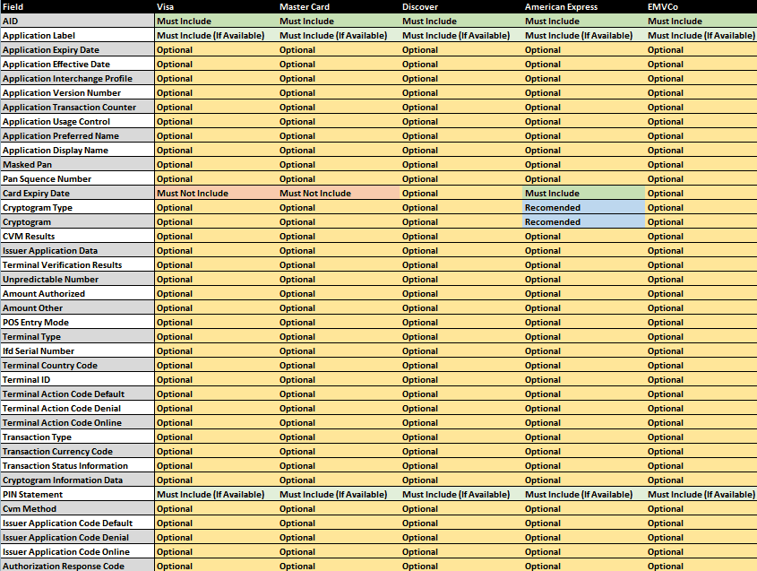Select the Issuer Application Code Online cell
Image resolution: width=757 pixels, height=571 pixels.
pyautogui.click(x=77, y=551)
